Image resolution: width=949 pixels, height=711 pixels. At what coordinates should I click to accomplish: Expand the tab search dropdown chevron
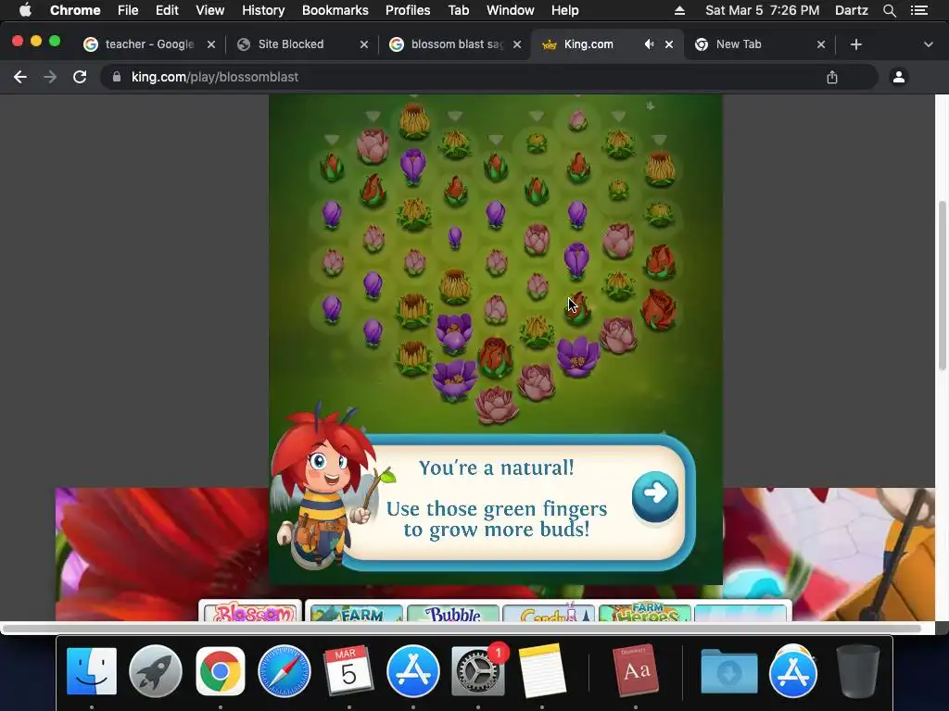(928, 44)
